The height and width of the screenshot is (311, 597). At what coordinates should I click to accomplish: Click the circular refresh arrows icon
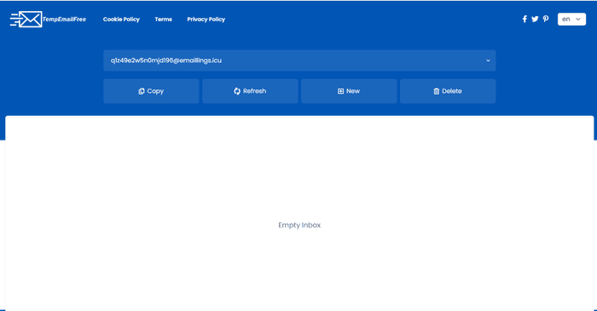pyautogui.click(x=237, y=91)
